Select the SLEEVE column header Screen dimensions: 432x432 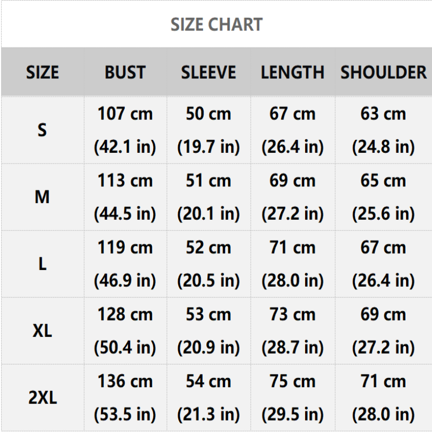point(208,72)
